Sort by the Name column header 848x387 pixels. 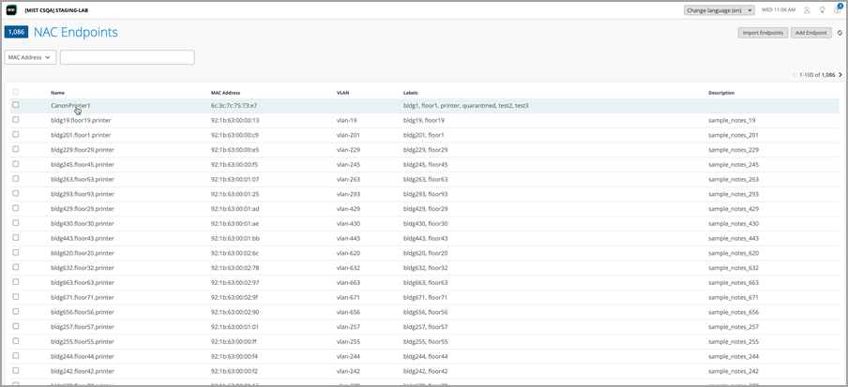coord(57,93)
